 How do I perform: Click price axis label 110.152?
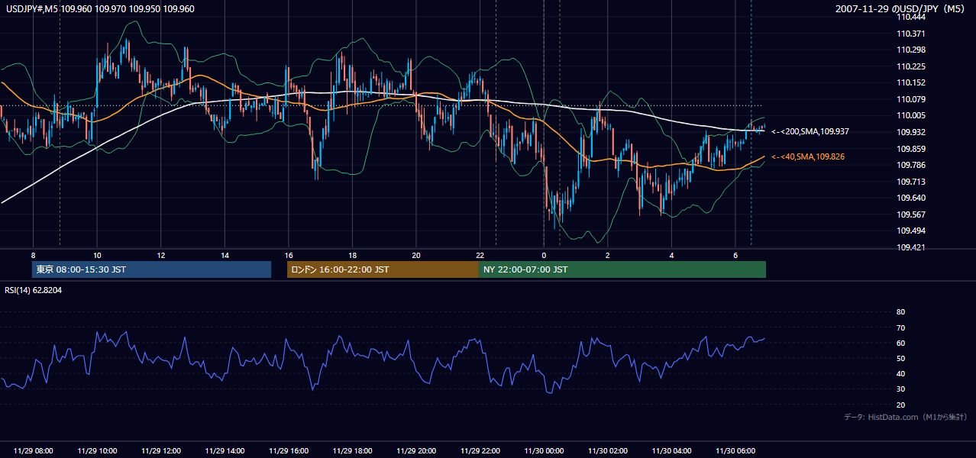coord(911,83)
